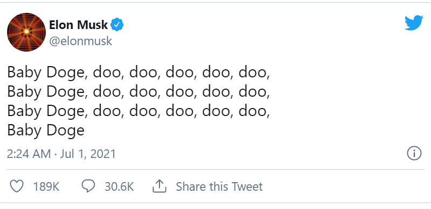Viewport: 431px width, 209px height.
Task: Click the Elon Musk display name
Action: click(x=78, y=25)
